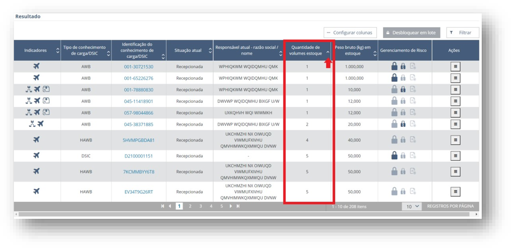Viewport: 511px width, 248px height.
Task: Open actions menu for 045-38371885
Action: (x=455, y=124)
